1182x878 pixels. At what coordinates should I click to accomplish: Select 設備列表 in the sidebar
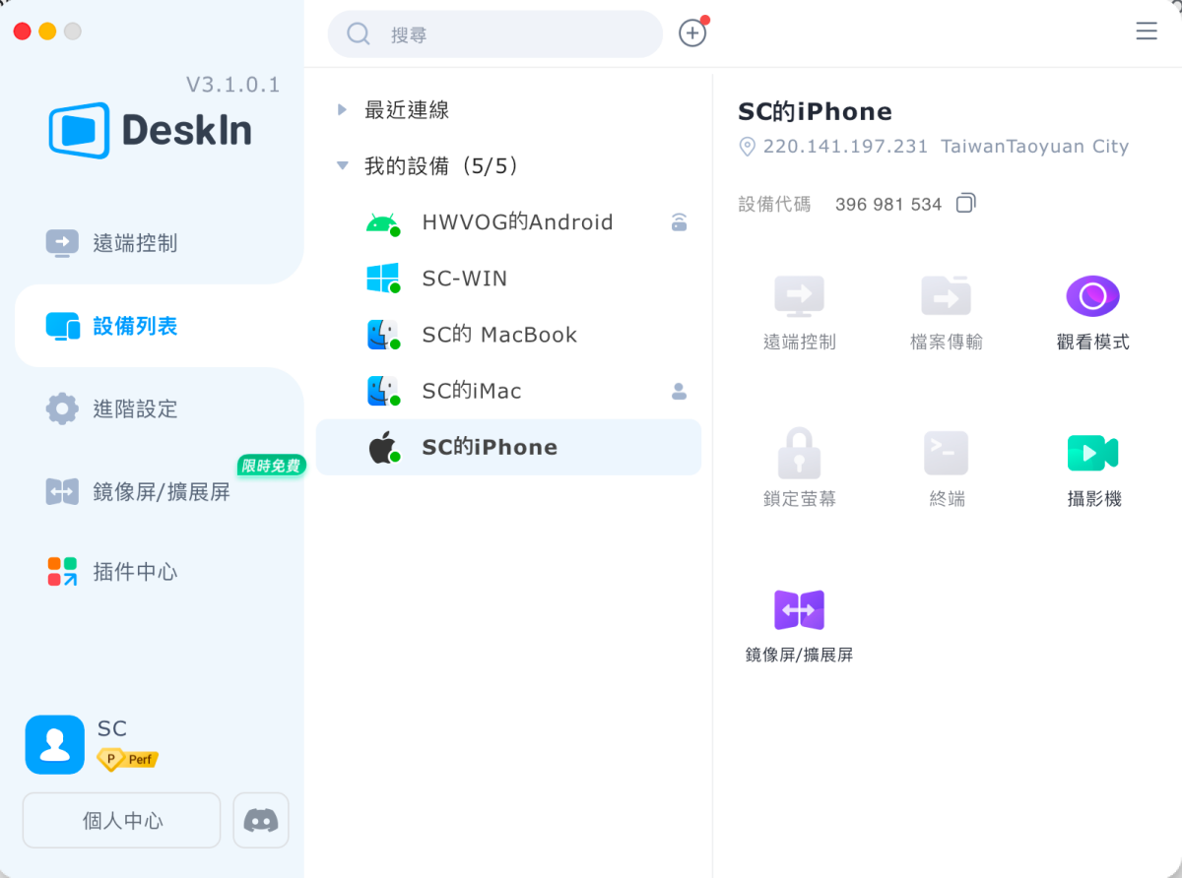[x=159, y=326]
